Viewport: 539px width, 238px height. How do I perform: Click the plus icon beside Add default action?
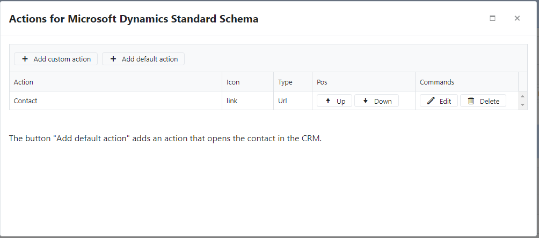tap(113, 59)
